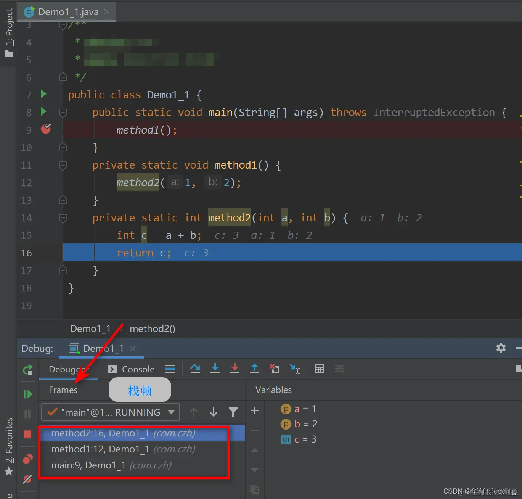Move to next frame with down arrow
The height and width of the screenshot is (499, 522).
214,412
